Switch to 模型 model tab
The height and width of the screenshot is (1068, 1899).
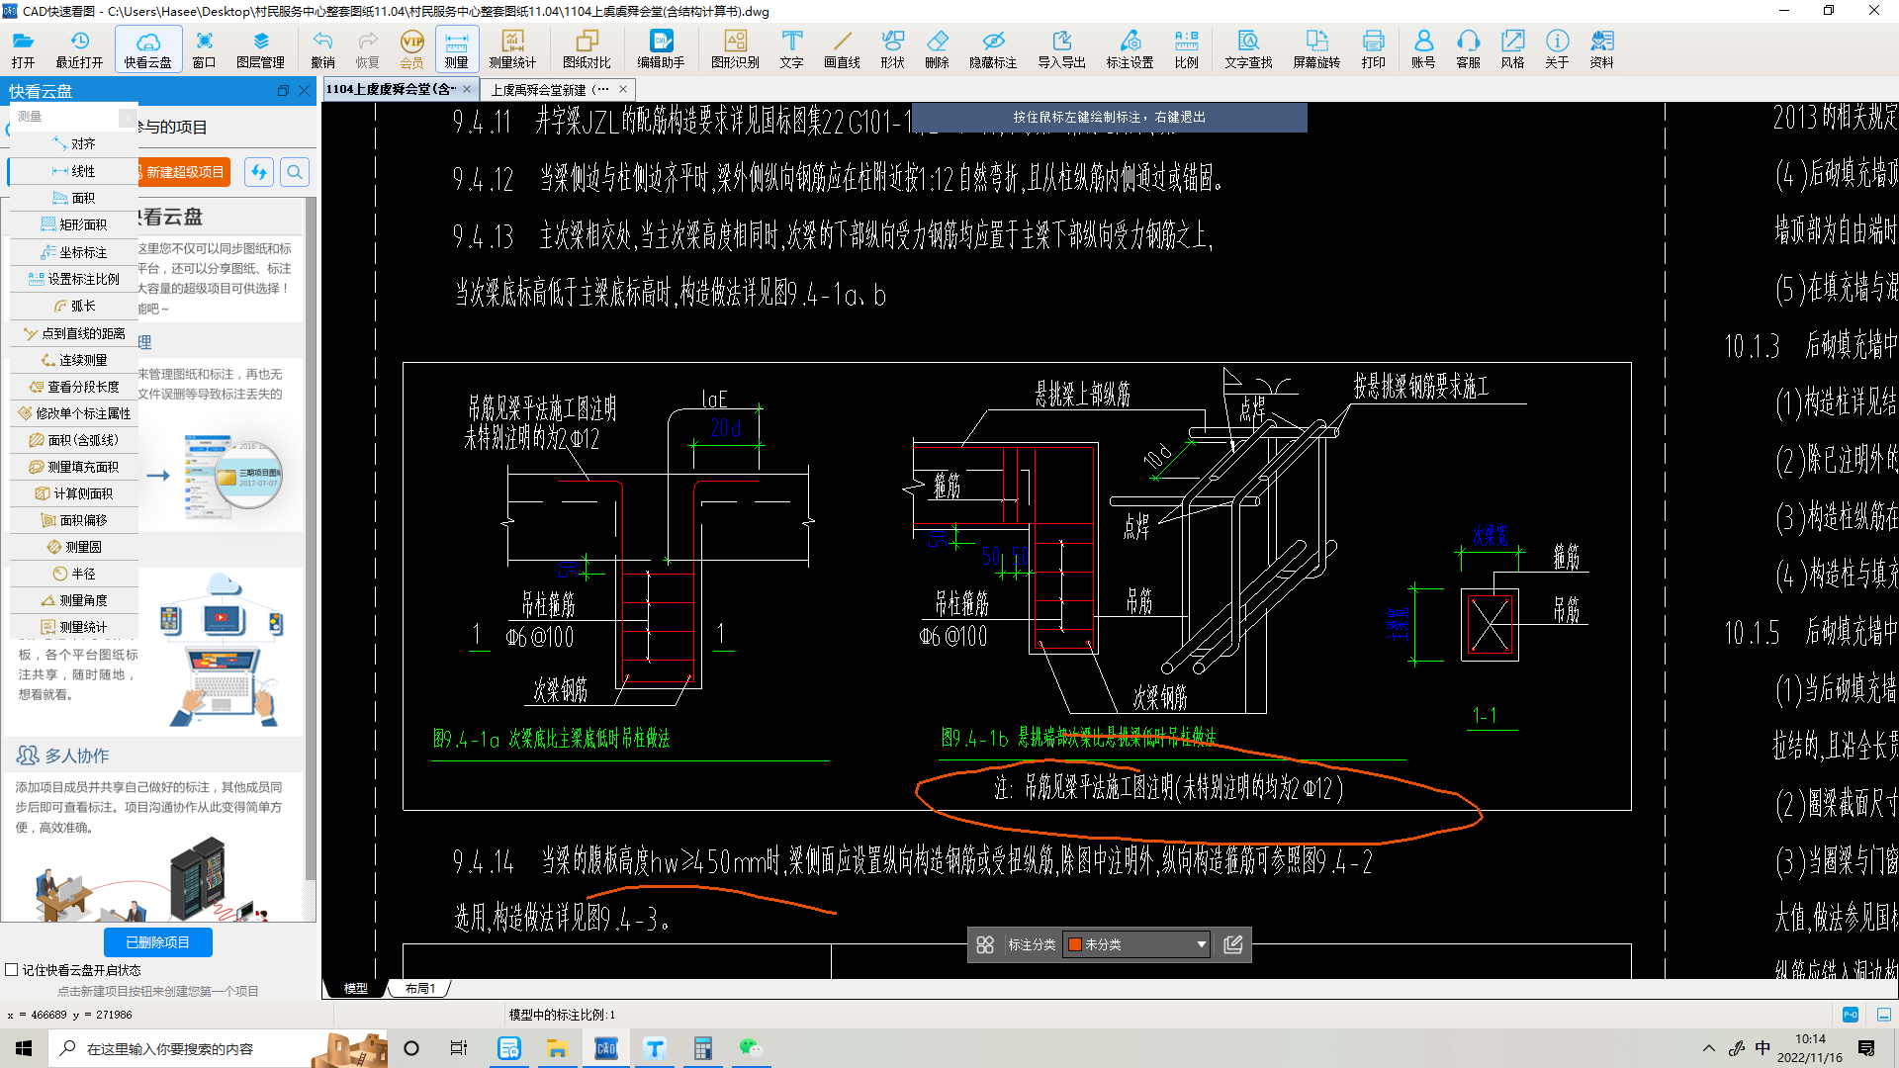click(355, 988)
